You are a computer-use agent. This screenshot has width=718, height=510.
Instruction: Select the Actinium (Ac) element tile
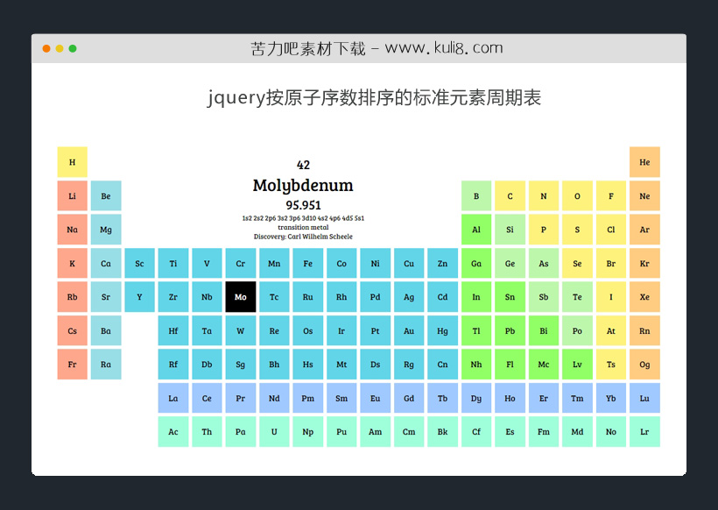tap(173, 432)
